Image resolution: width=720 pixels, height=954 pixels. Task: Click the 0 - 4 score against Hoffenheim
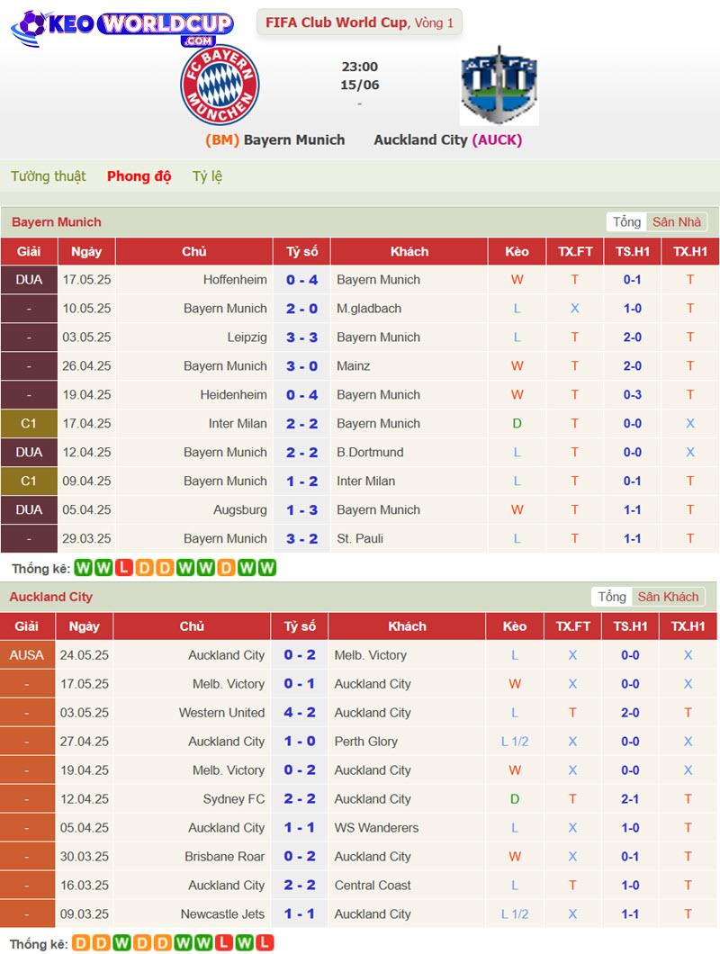click(x=301, y=280)
